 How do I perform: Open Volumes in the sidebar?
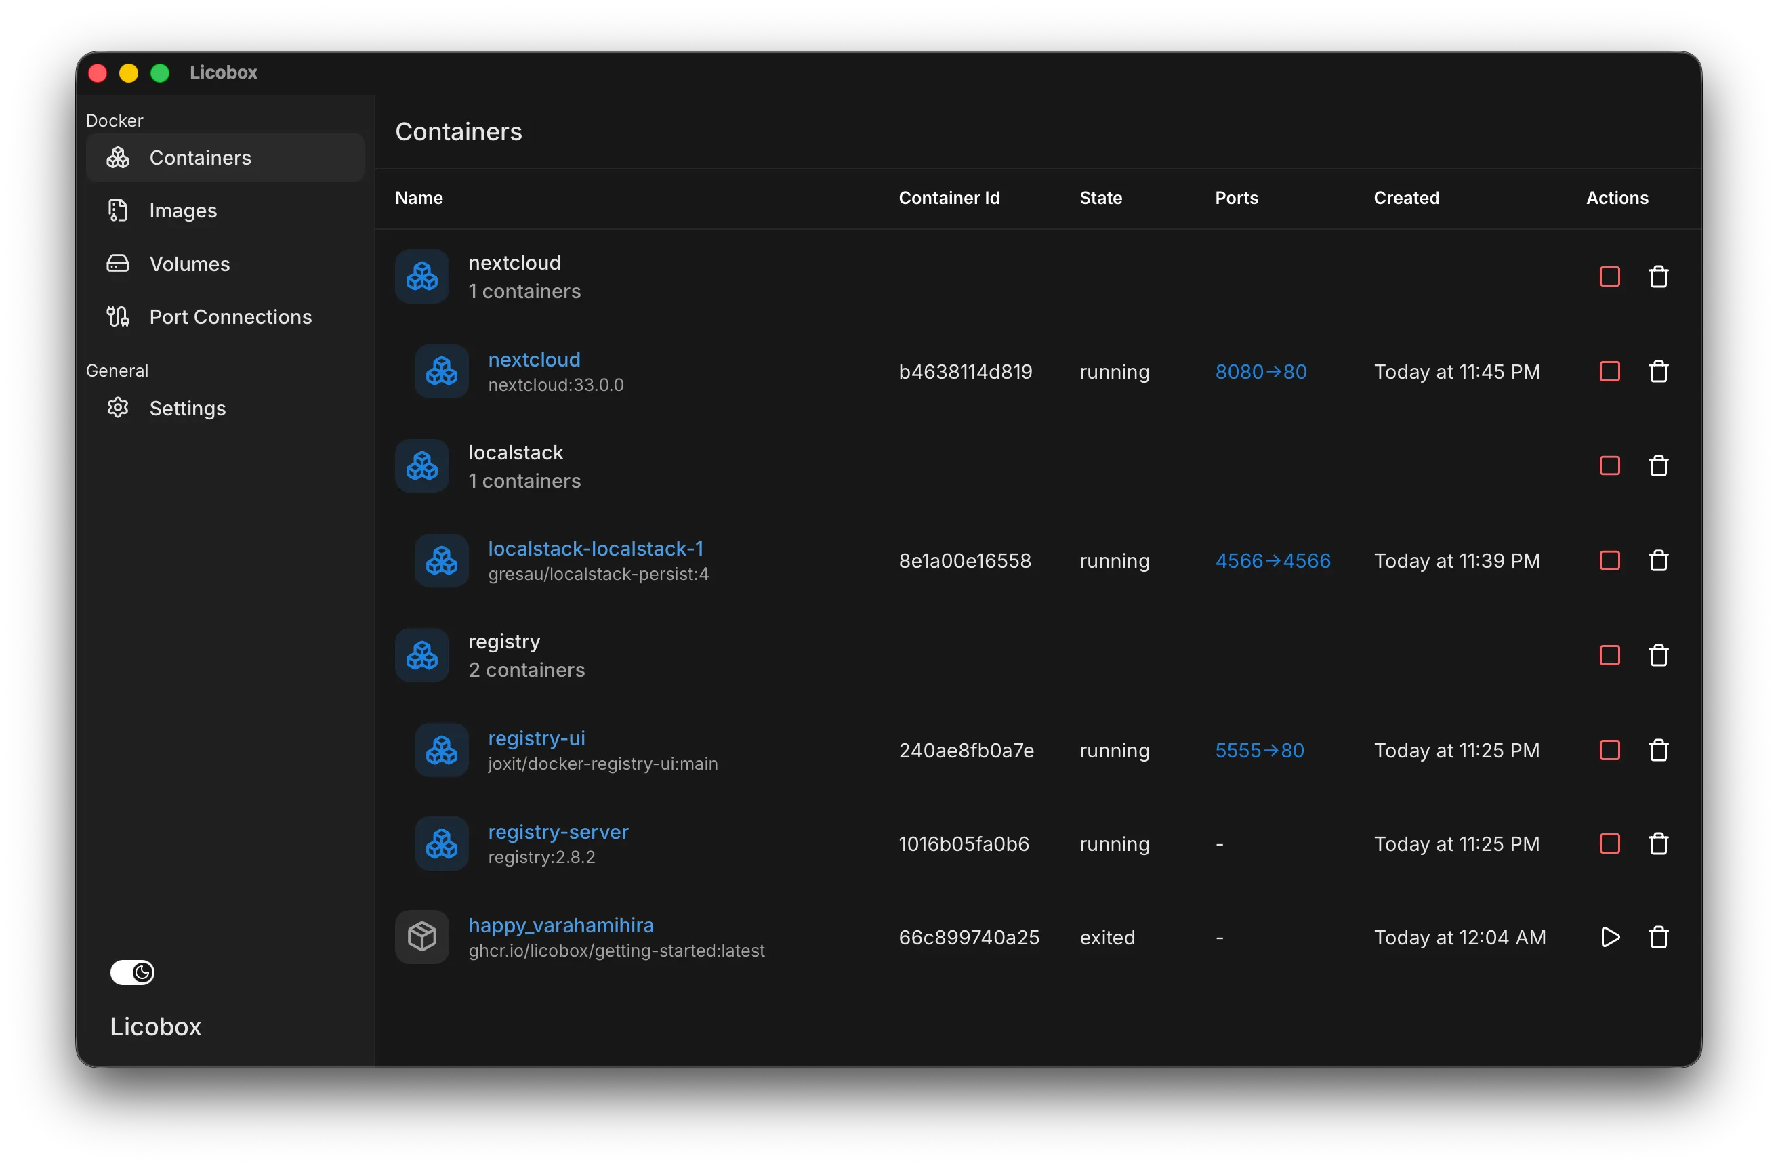pyautogui.click(x=189, y=264)
